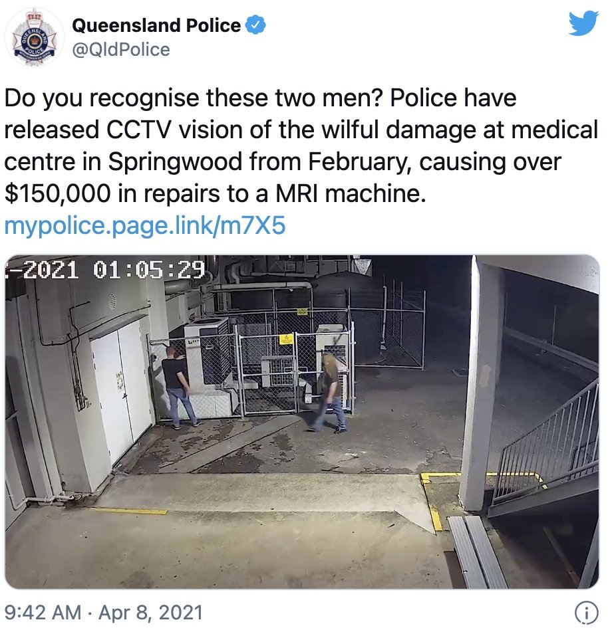Click the CCTV overlay time 01:05:29
Image resolution: width=608 pixels, height=634 pixels.
[150, 270]
